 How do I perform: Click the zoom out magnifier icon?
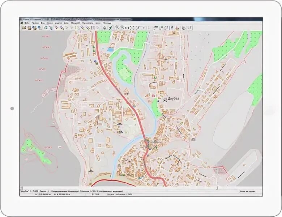pos(123,27)
